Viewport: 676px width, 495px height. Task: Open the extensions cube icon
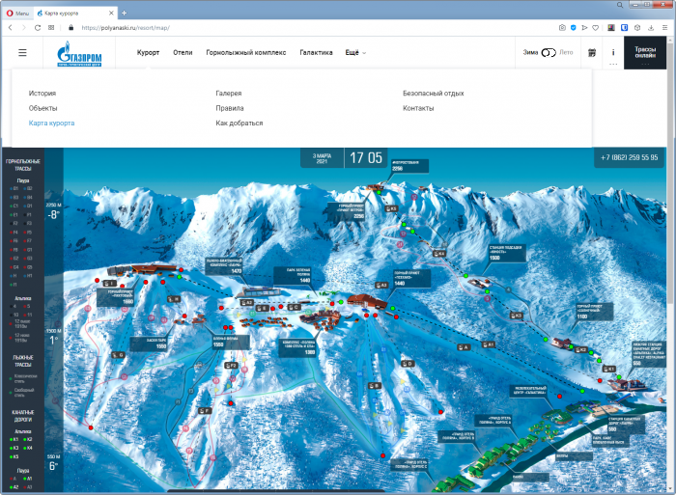pyautogui.click(x=637, y=28)
